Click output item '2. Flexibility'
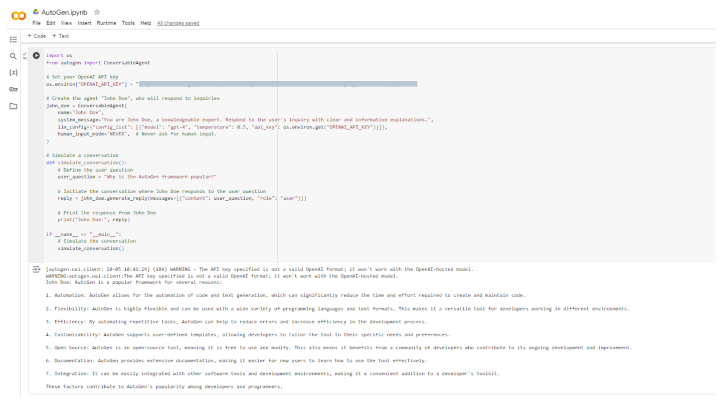Screen dimensions: 722x404 point(337,309)
